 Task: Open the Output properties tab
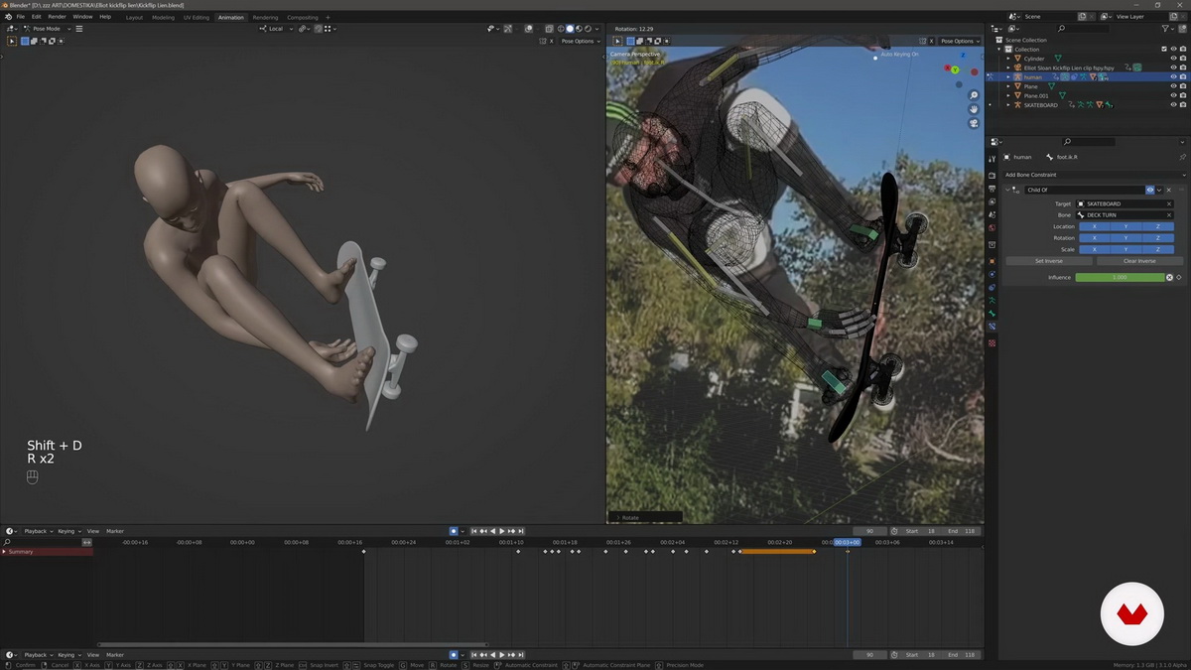coord(992,189)
